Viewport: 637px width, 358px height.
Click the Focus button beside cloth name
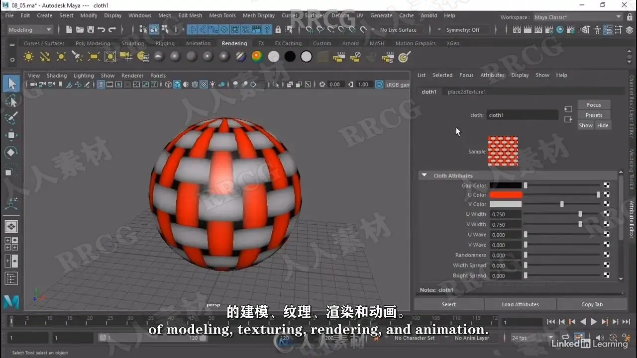tap(594, 105)
